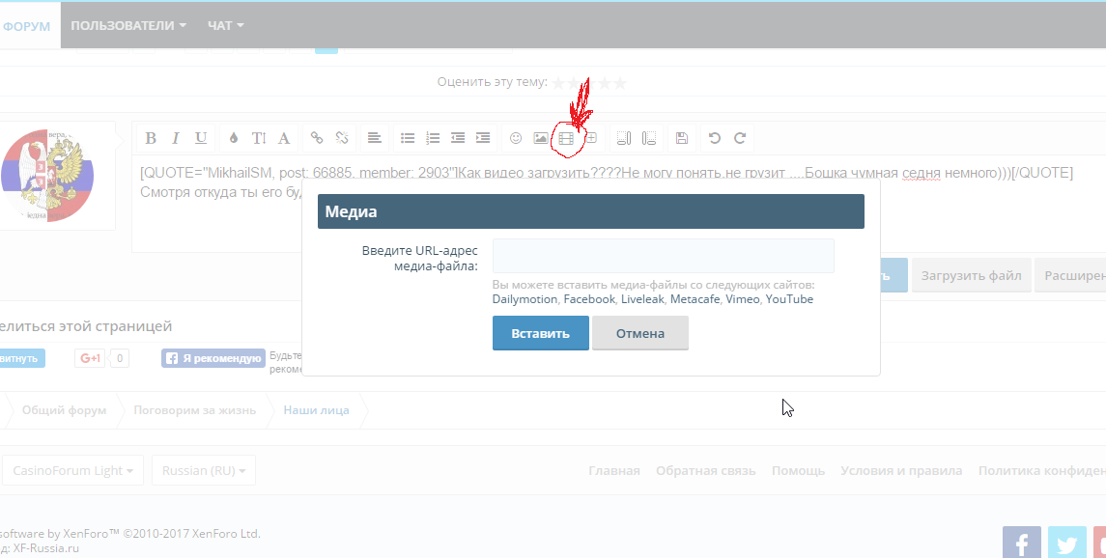
Task: Open the Обратная связь footer link
Action: (x=705, y=471)
